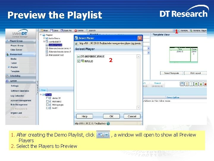Open the upper dropdown arrow behind the dialog

(x=149, y=48)
